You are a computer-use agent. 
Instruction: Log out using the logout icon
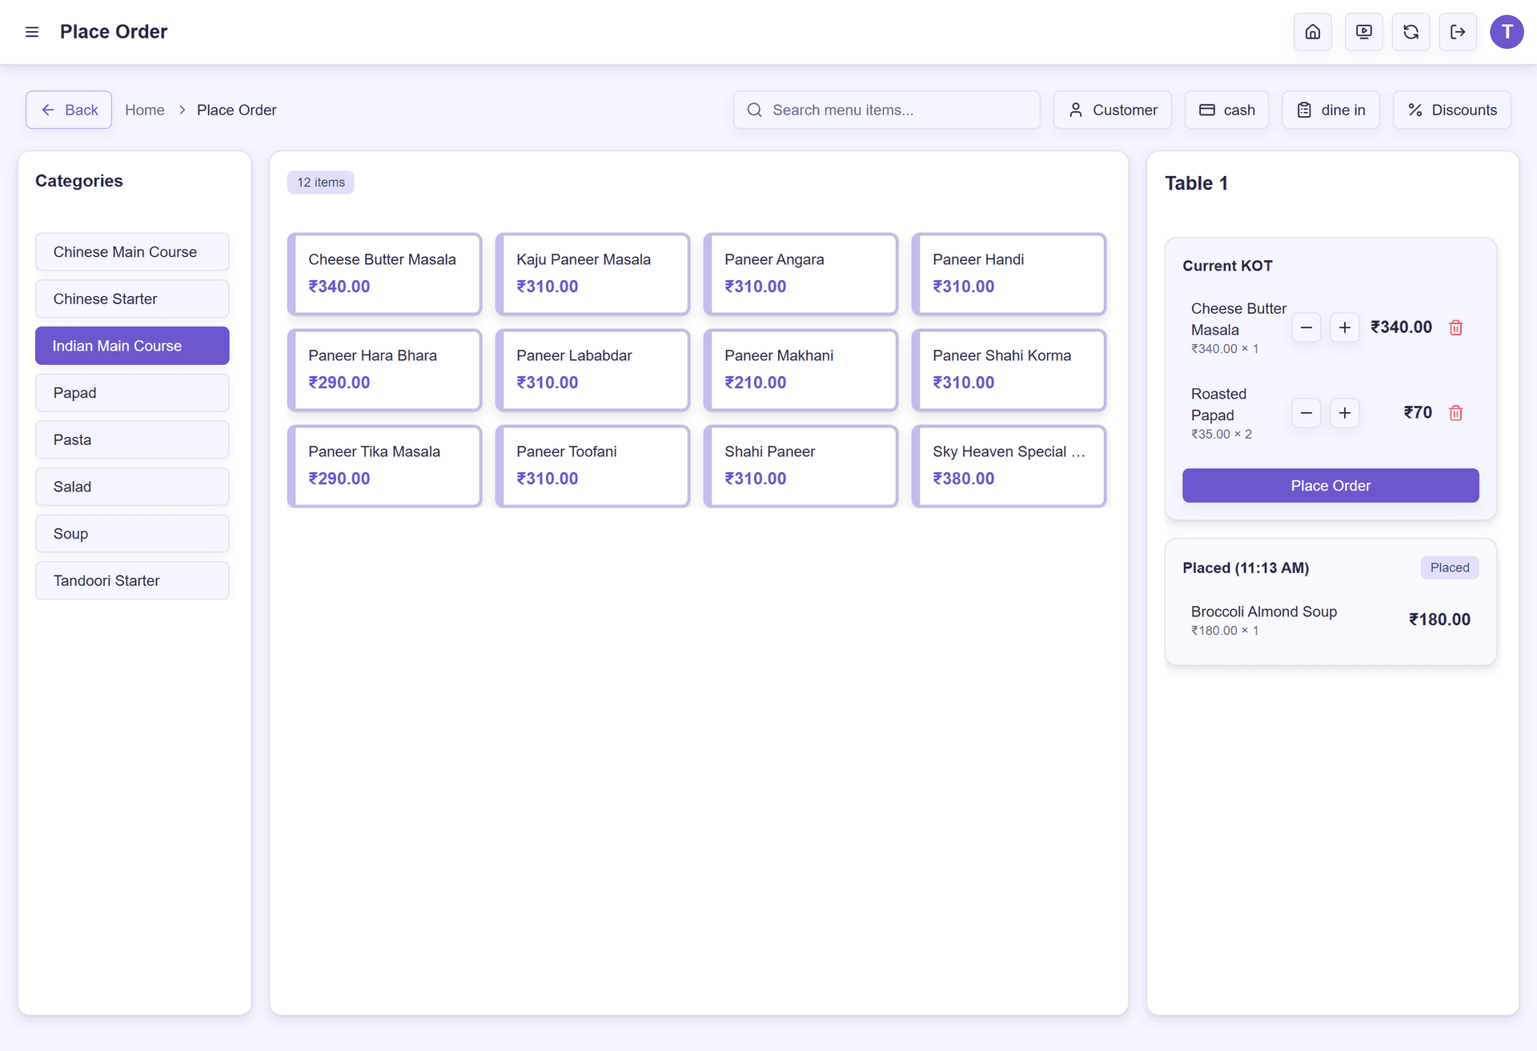(1458, 32)
